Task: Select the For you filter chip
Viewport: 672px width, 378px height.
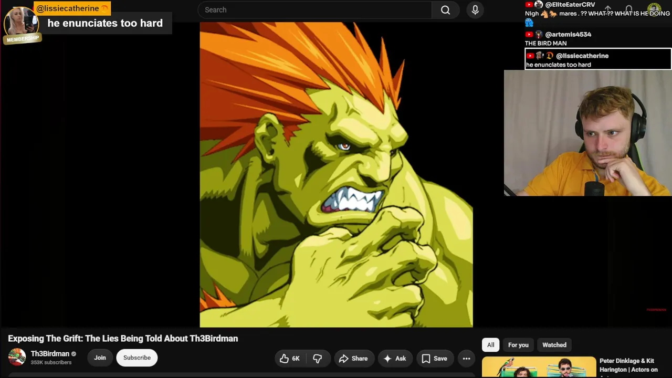Action: pyautogui.click(x=518, y=345)
